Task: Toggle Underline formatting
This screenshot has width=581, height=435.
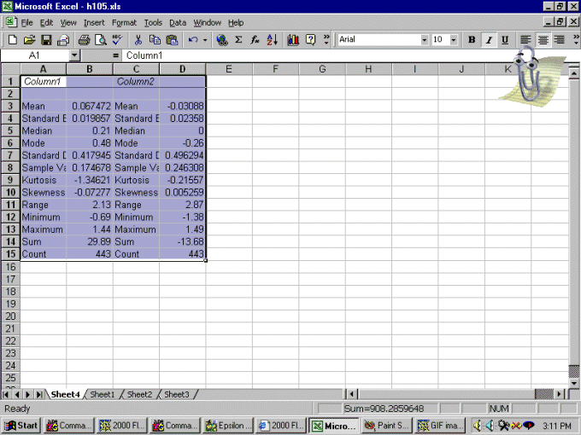Action: pyautogui.click(x=505, y=40)
